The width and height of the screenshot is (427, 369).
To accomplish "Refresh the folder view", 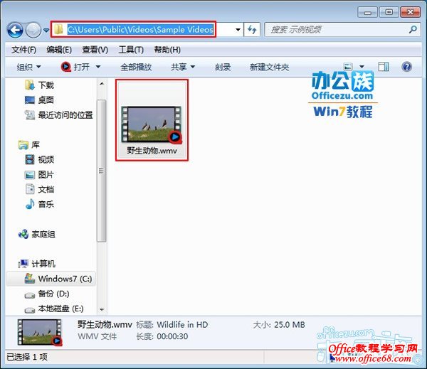I will (x=252, y=29).
